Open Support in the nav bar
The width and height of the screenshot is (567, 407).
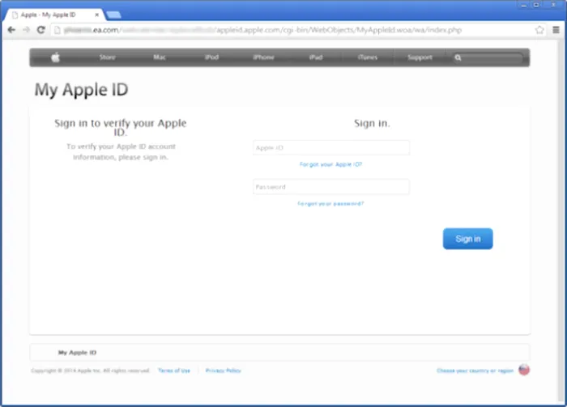(x=420, y=57)
